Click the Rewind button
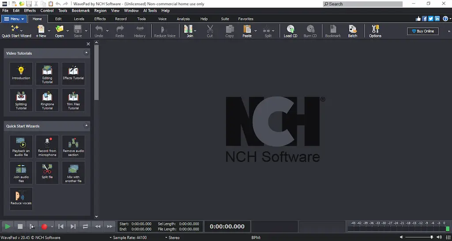Viewport: 452px width, 241px height. (98, 226)
